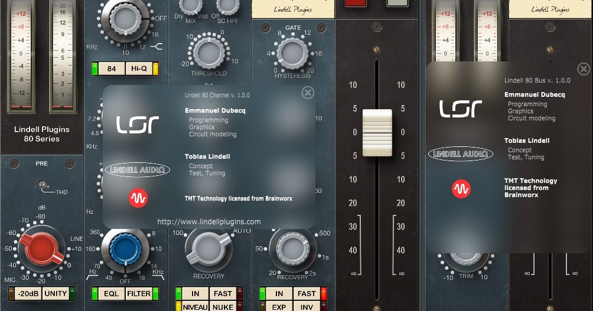
Task: Click the Tobias Lindell name in 80 Channel dialog
Action: (x=207, y=156)
